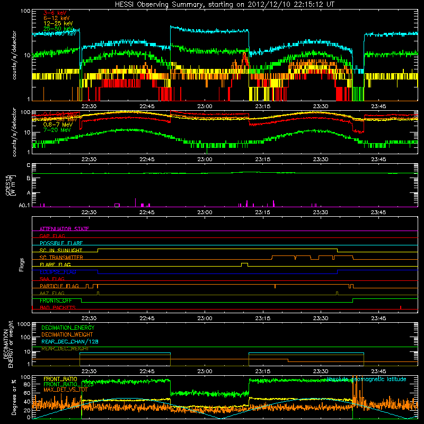Select the "POSSIBLE_FLARE" flag label
Image resolution: width=424 pixels, height=424 pixels.
61,243
